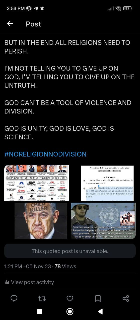
Task: Tap the reply speech bubble icon
Action: 14,298
